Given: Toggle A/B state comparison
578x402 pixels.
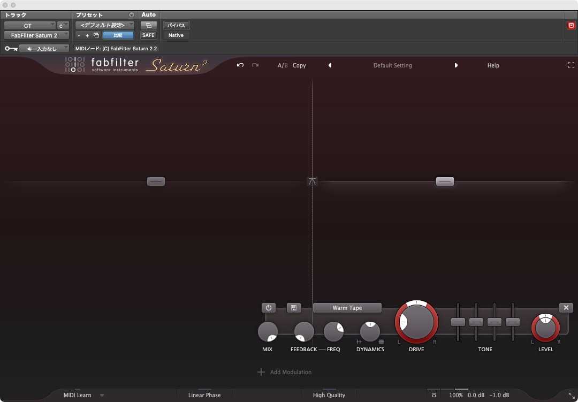Looking at the screenshot, I should (283, 65).
